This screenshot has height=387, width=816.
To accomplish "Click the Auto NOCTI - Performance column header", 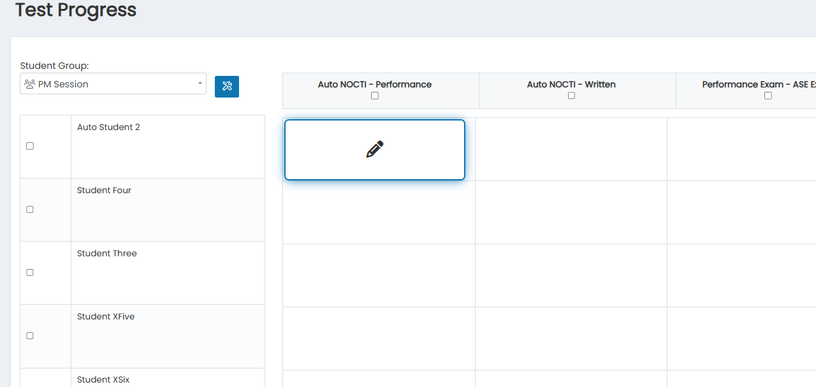I will (375, 84).
